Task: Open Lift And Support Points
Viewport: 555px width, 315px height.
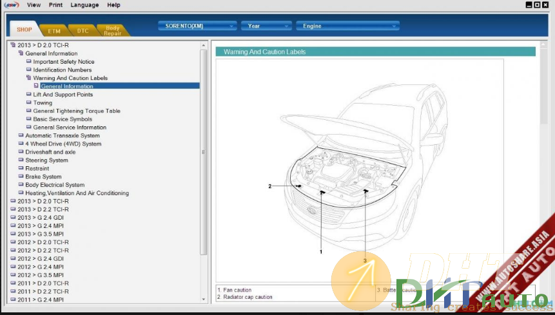Action: tap(63, 95)
